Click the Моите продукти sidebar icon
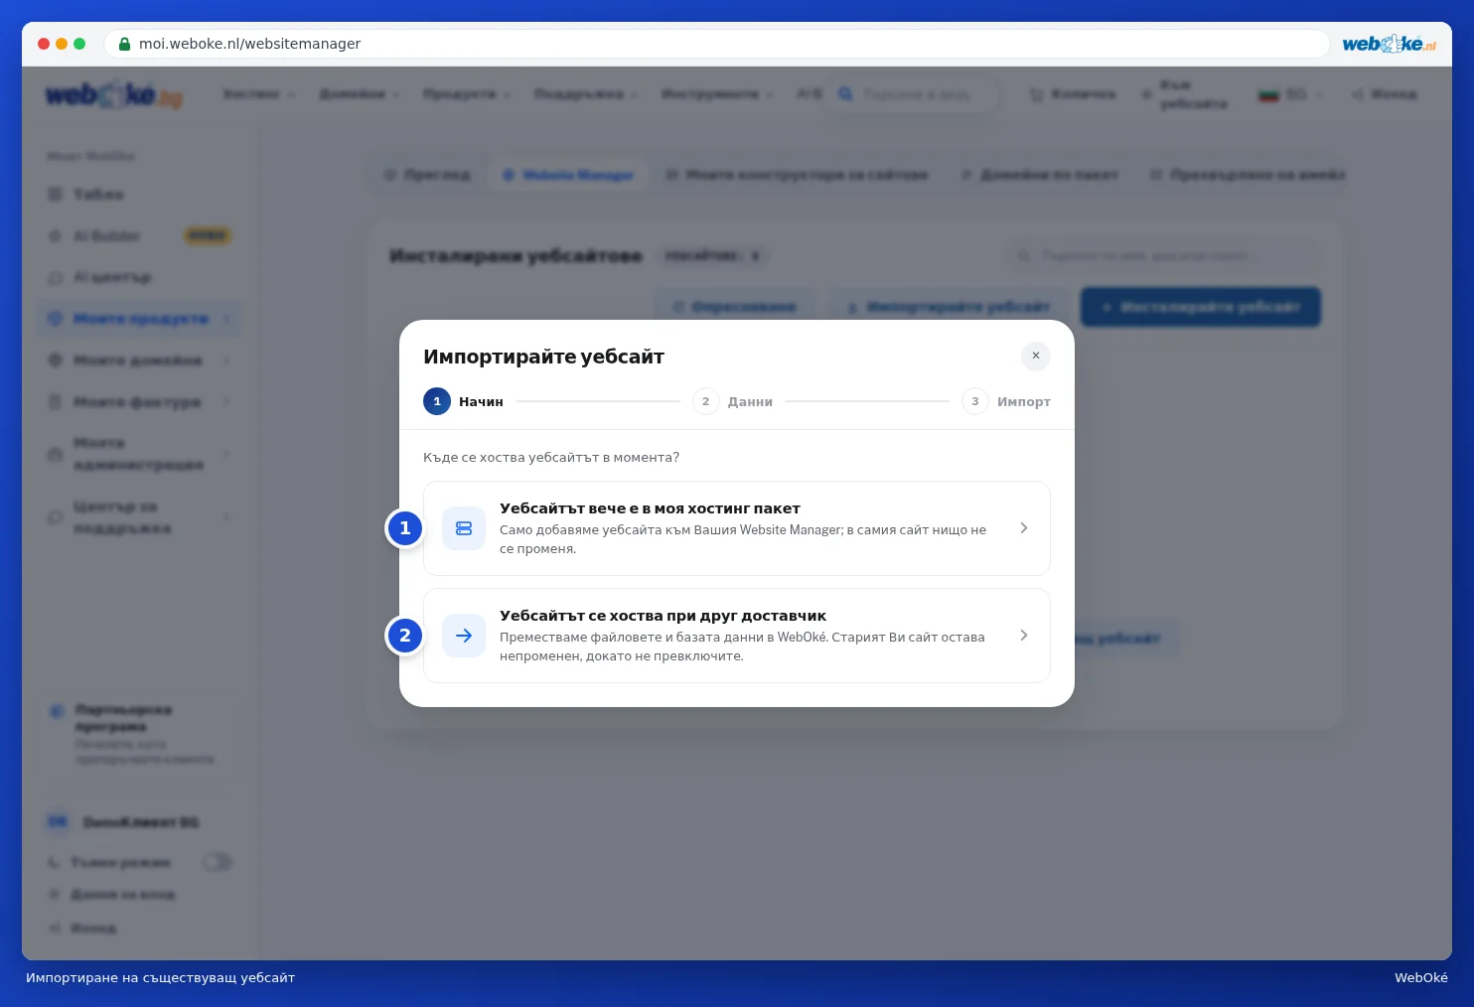 pos(56,319)
